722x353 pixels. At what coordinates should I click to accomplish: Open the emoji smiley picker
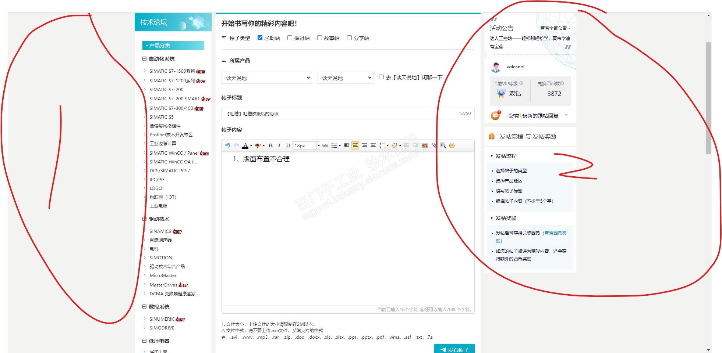452,145
